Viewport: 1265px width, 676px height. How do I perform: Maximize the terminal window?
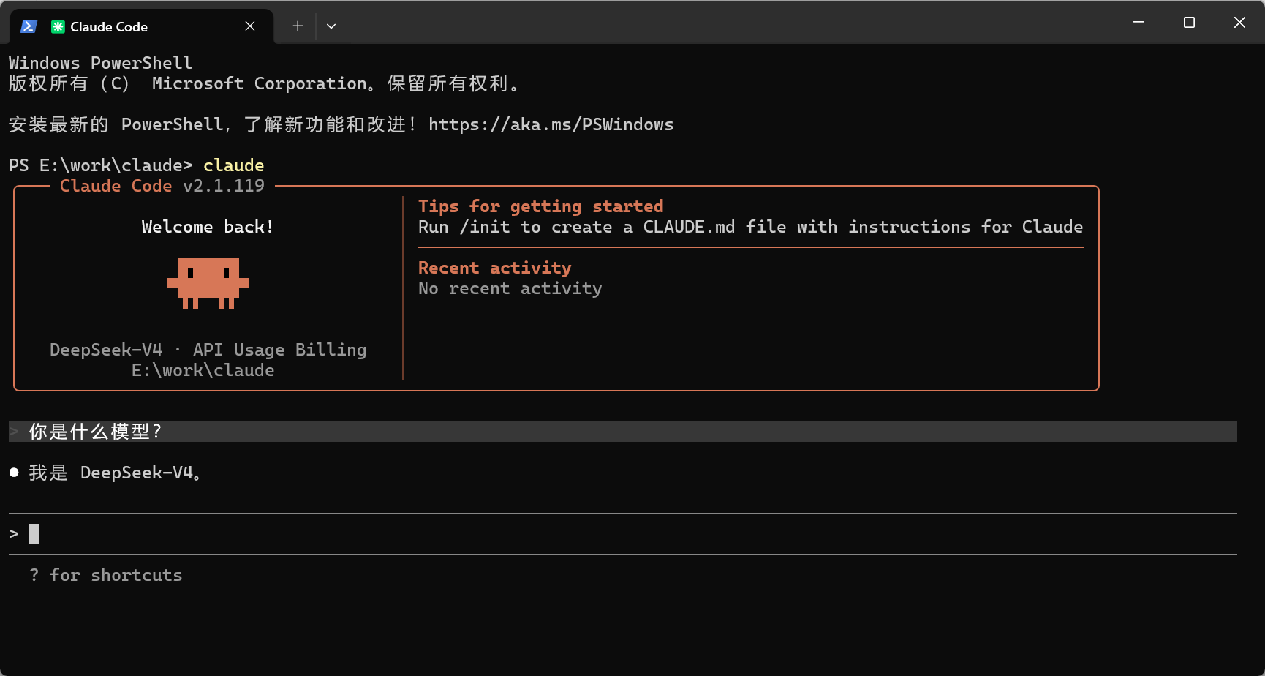(1189, 23)
